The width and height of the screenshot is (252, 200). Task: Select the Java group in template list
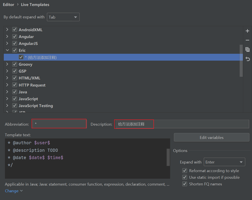click(x=23, y=92)
